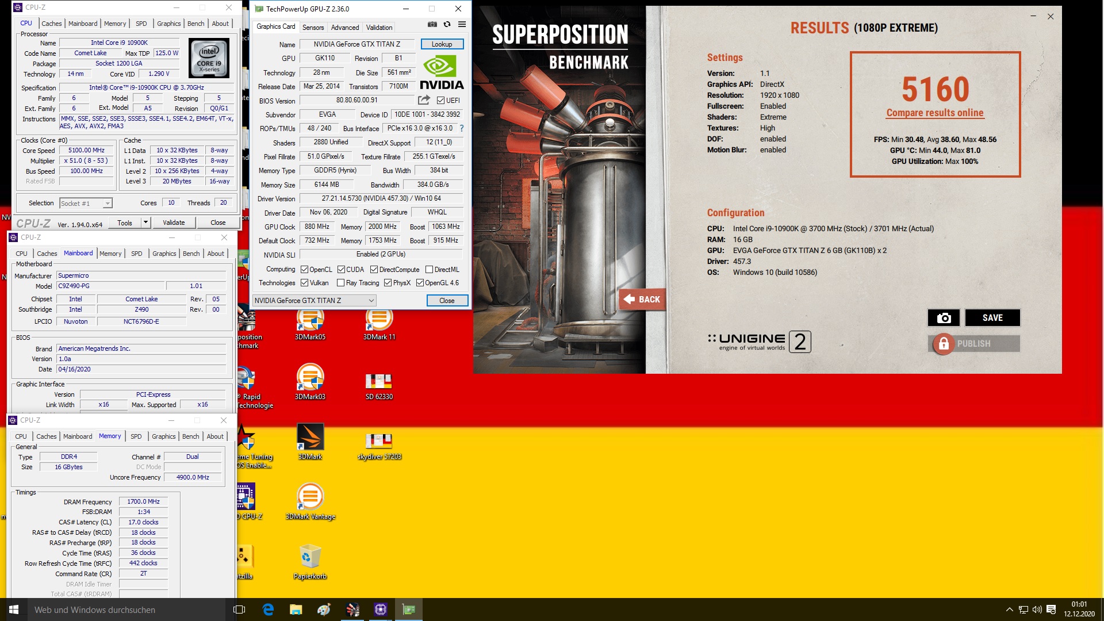The width and height of the screenshot is (1104, 621).
Task: Open the Action Center notifications icon
Action: coord(1051,609)
